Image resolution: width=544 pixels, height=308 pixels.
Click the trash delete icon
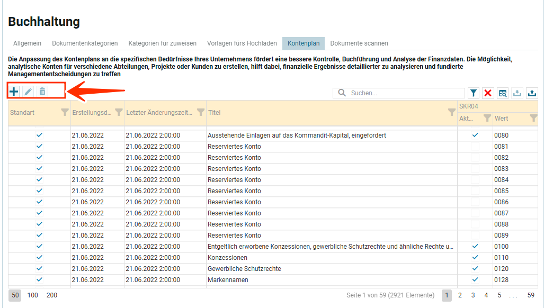[42, 92]
